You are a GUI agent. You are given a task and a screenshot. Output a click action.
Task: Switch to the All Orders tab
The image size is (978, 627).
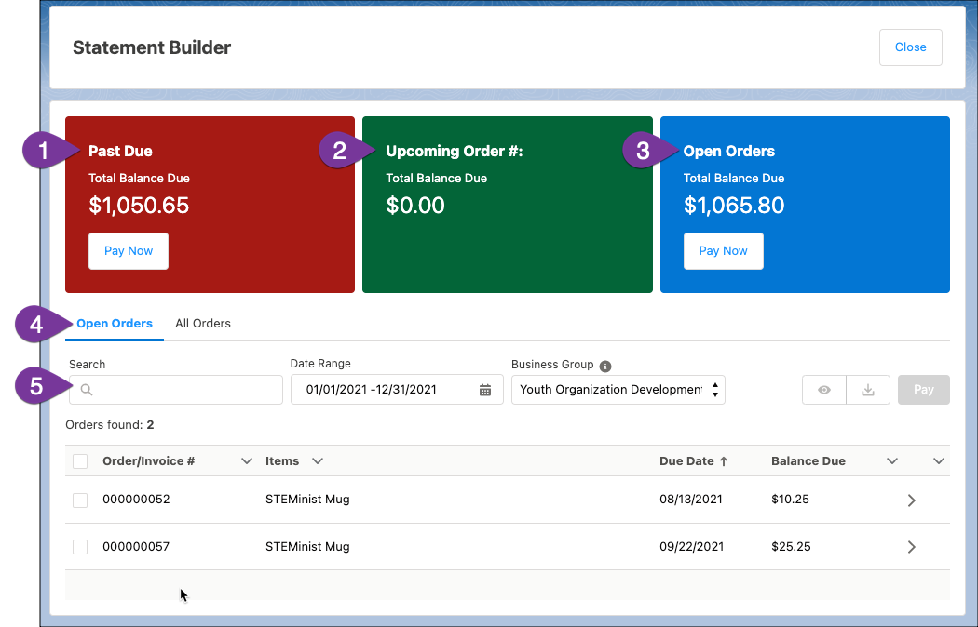point(202,323)
